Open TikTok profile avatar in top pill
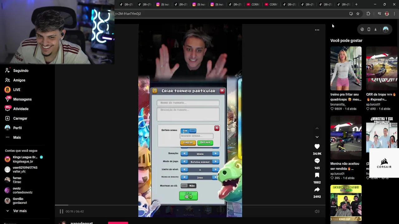399x224 pixels. point(386,29)
